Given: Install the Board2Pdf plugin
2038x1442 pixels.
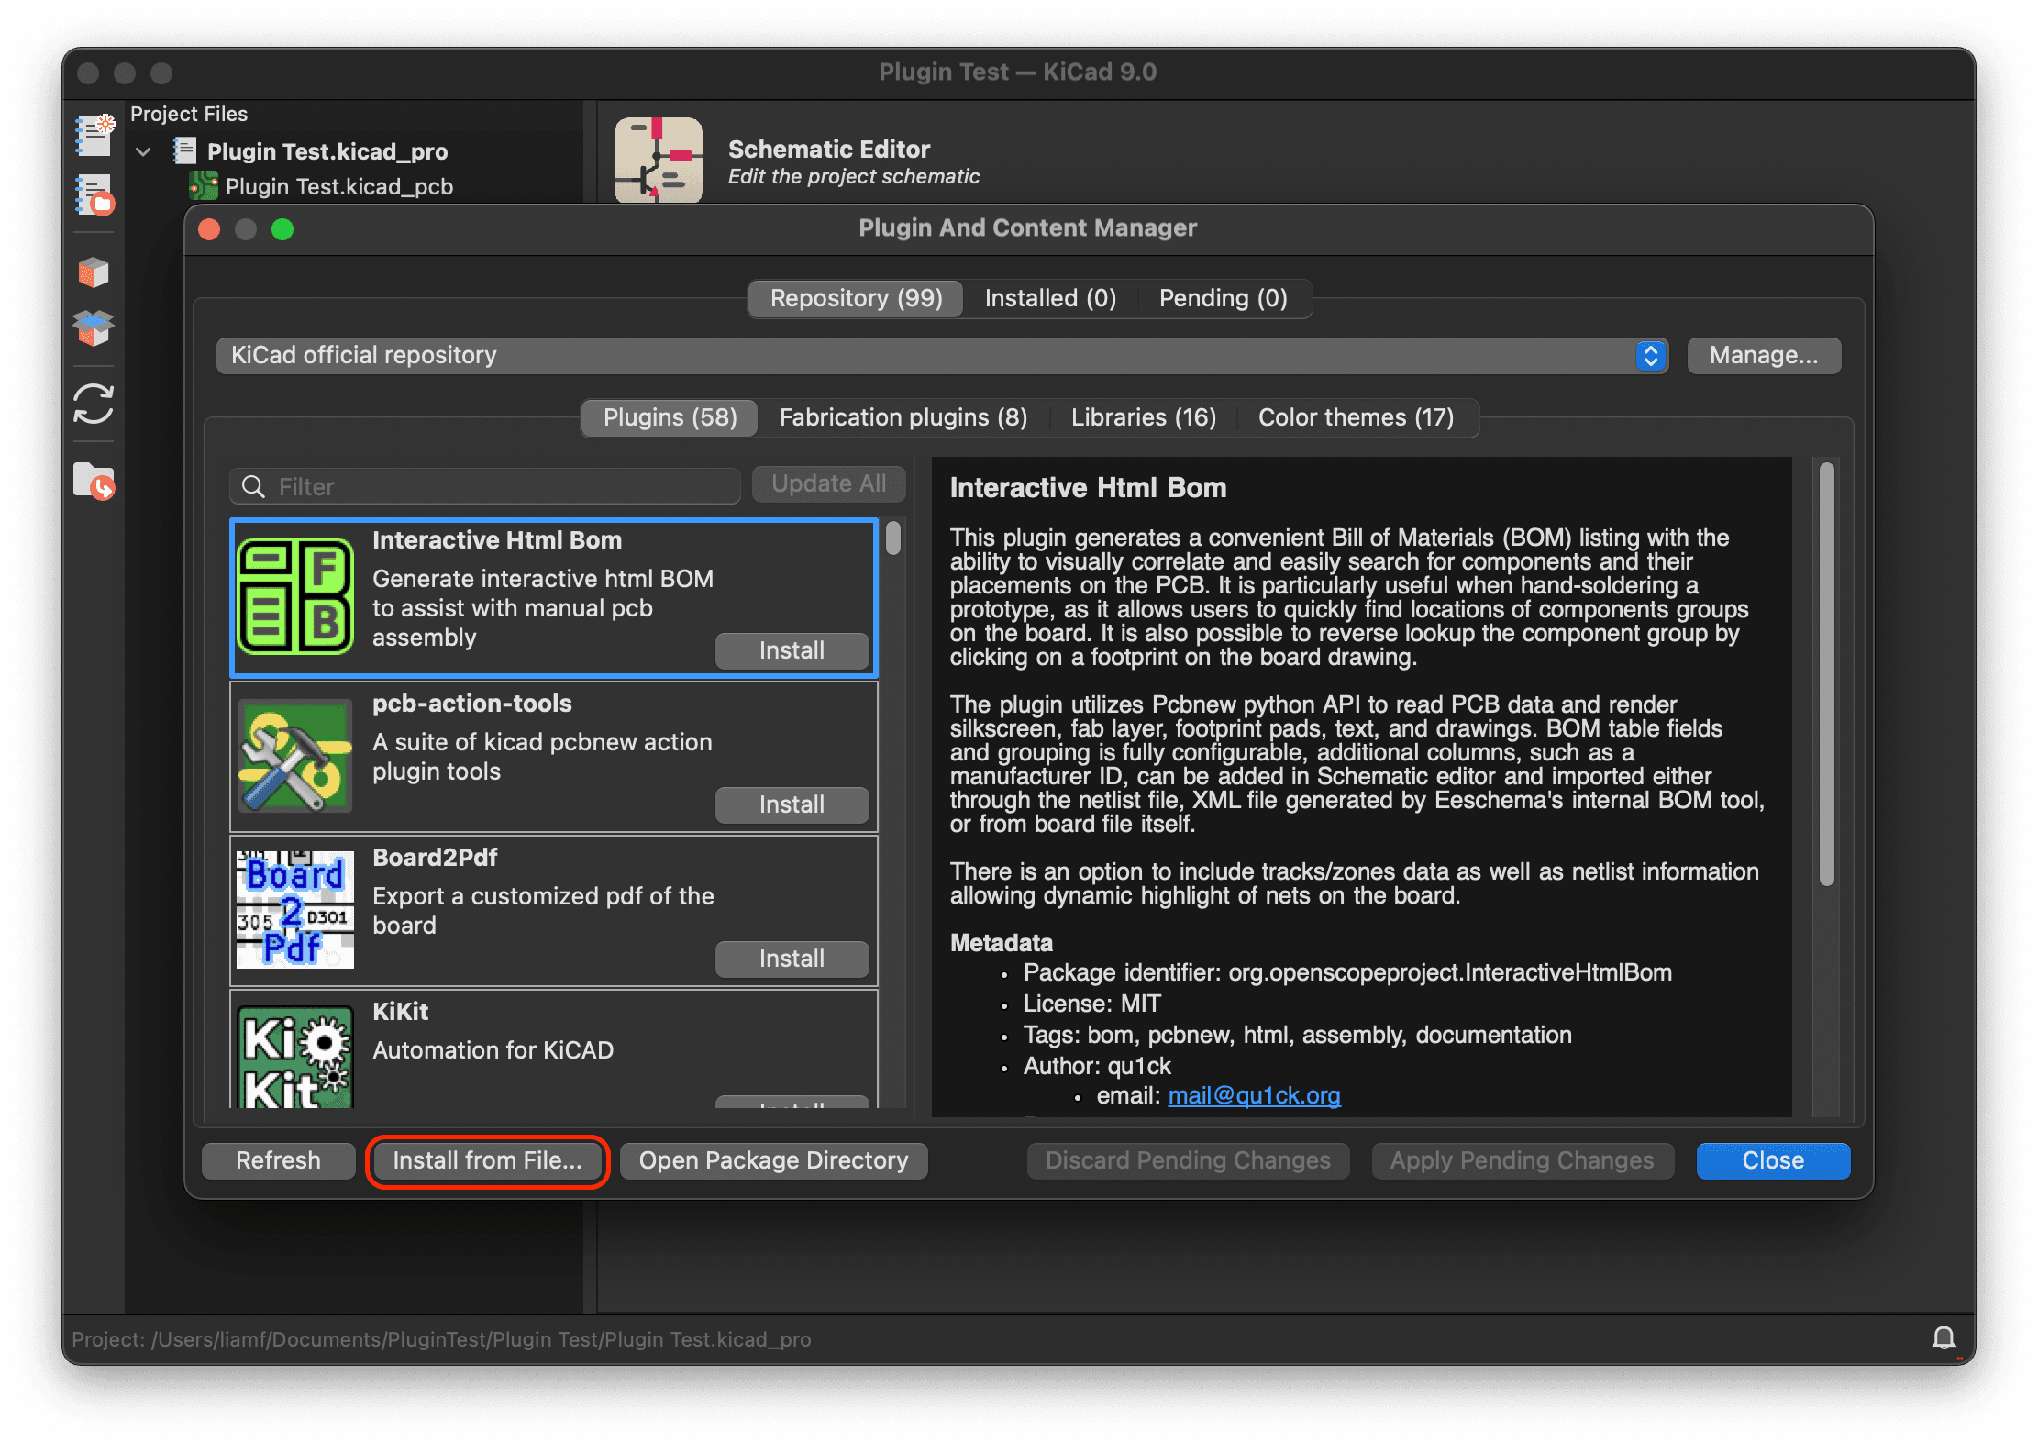Looking at the screenshot, I should 791,959.
